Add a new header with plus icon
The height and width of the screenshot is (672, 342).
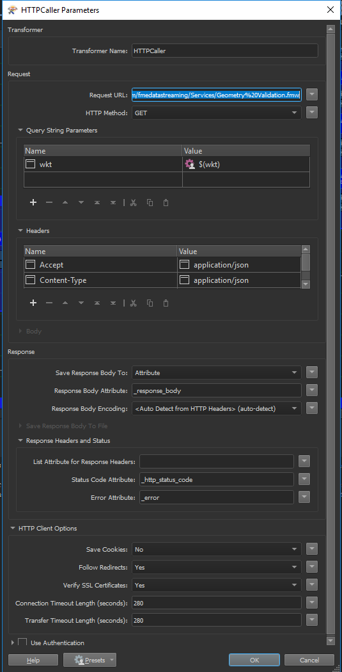pos(33,303)
